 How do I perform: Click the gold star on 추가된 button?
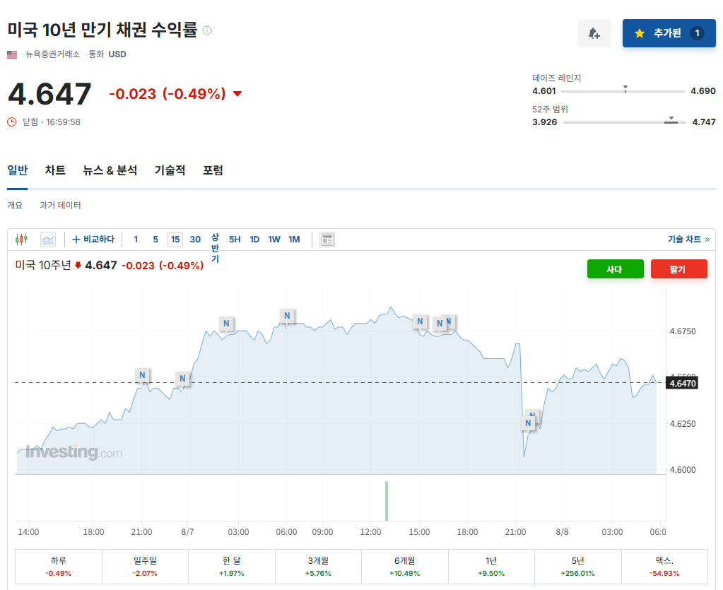(x=639, y=33)
